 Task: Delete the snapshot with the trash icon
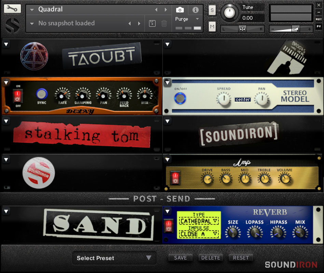click(164, 23)
